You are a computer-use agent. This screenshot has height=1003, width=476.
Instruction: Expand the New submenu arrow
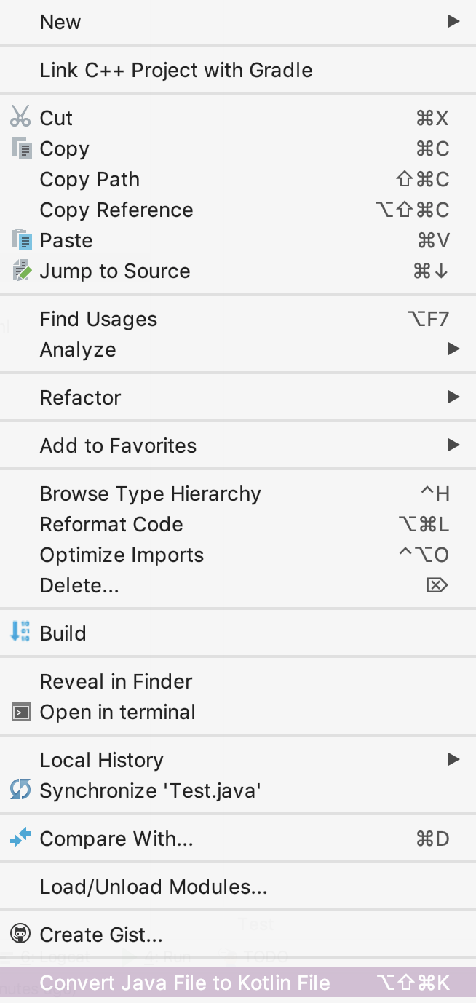453,22
